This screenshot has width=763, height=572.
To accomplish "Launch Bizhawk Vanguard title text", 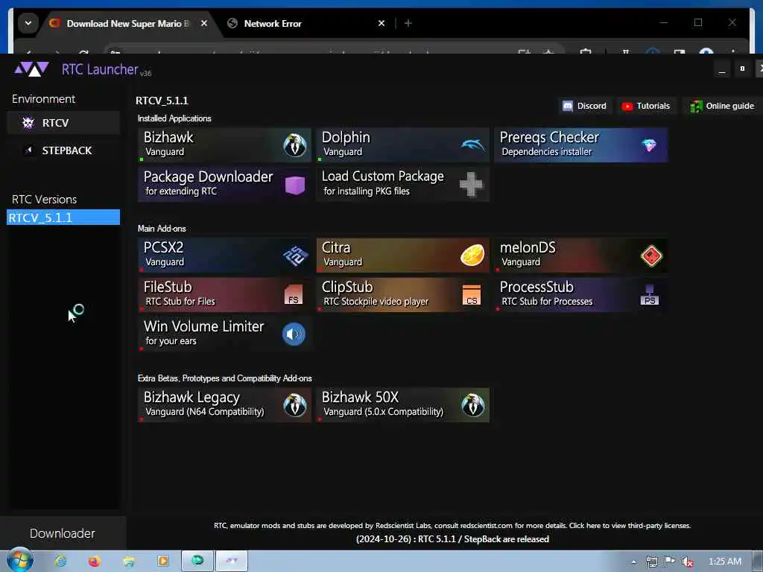I will [x=168, y=138].
